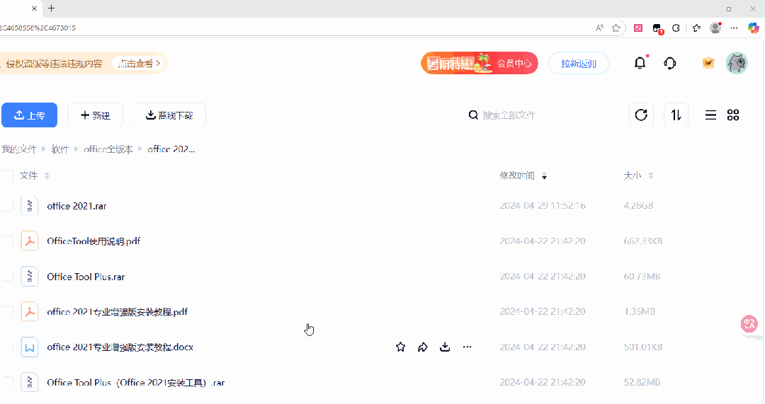Go to 软件 folder in breadcrumb

(60, 149)
